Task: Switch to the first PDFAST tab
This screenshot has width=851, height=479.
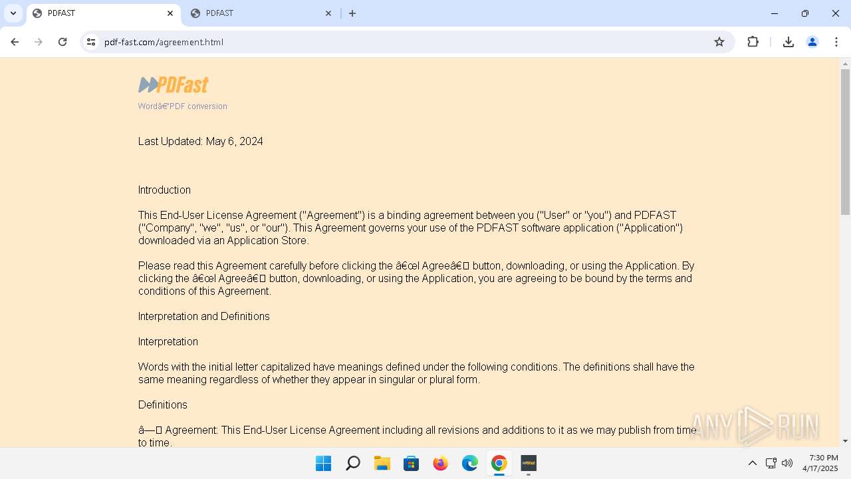Action: tap(103, 13)
